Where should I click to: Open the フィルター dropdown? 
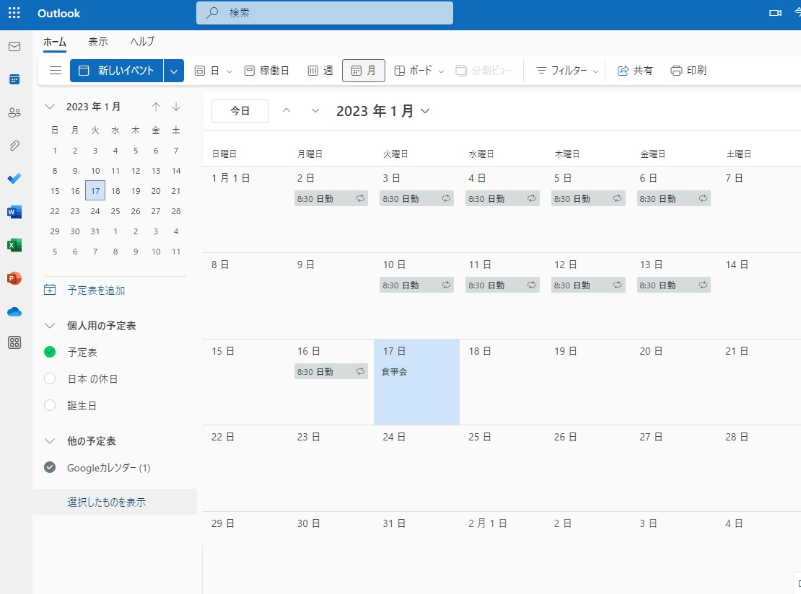click(595, 71)
